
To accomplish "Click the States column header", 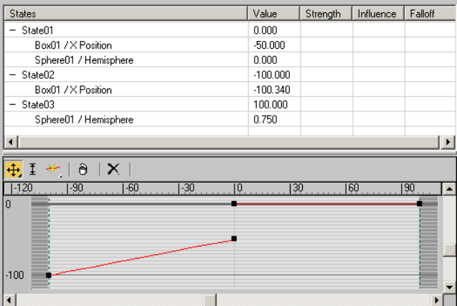I will 126,14.
